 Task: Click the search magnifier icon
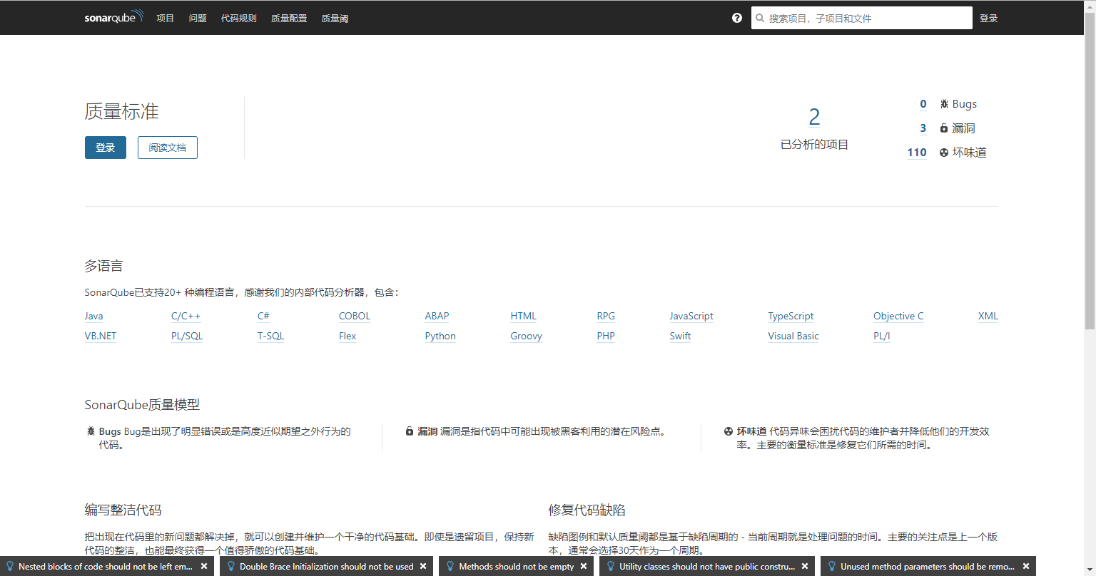(x=760, y=18)
